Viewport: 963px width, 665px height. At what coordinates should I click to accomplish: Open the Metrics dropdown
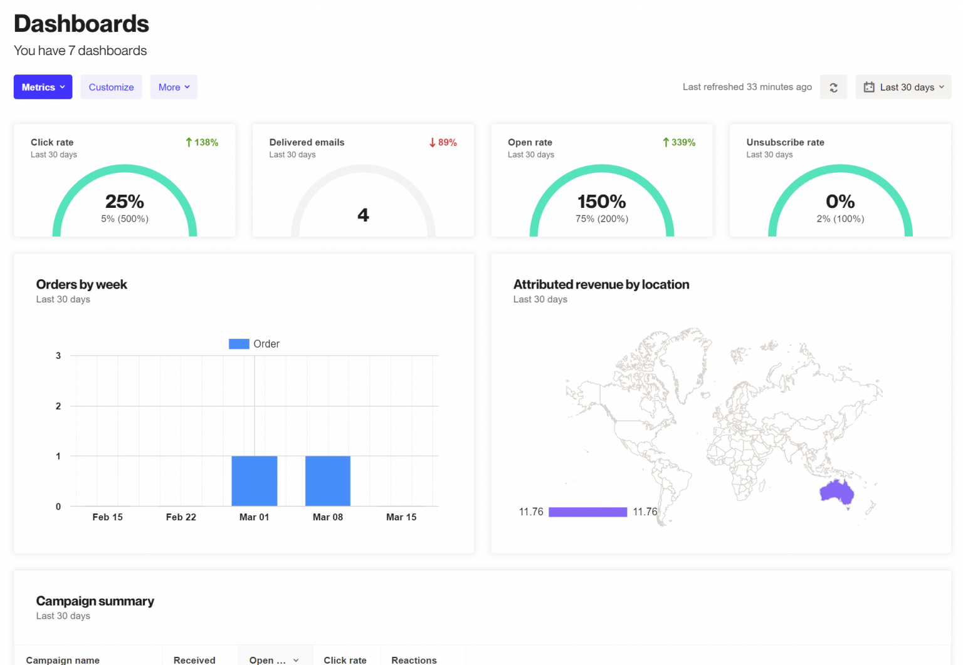[x=43, y=87]
